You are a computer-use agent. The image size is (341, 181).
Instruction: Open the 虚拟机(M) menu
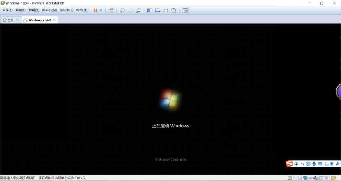point(49,10)
